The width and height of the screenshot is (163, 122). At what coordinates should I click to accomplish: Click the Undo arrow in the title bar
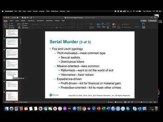(28, 18)
